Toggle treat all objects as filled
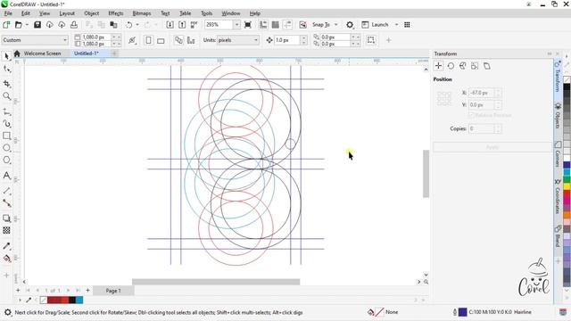This screenshot has height=321, width=571. click(x=371, y=40)
